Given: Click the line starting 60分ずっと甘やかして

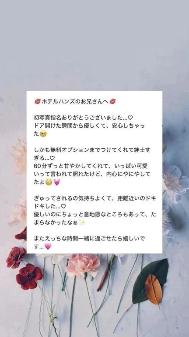Looking at the screenshot, I should (91, 166).
